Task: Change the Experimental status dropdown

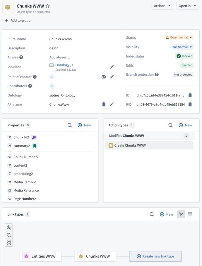Action: [x=179, y=38]
